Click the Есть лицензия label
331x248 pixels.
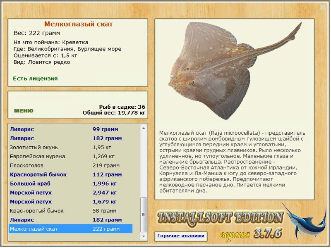click(35, 78)
